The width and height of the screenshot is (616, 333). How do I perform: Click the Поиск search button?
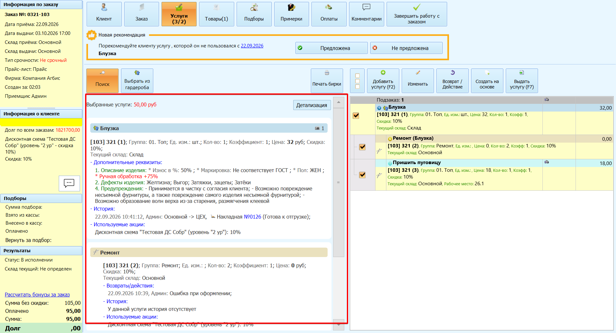pyautogui.click(x=102, y=81)
